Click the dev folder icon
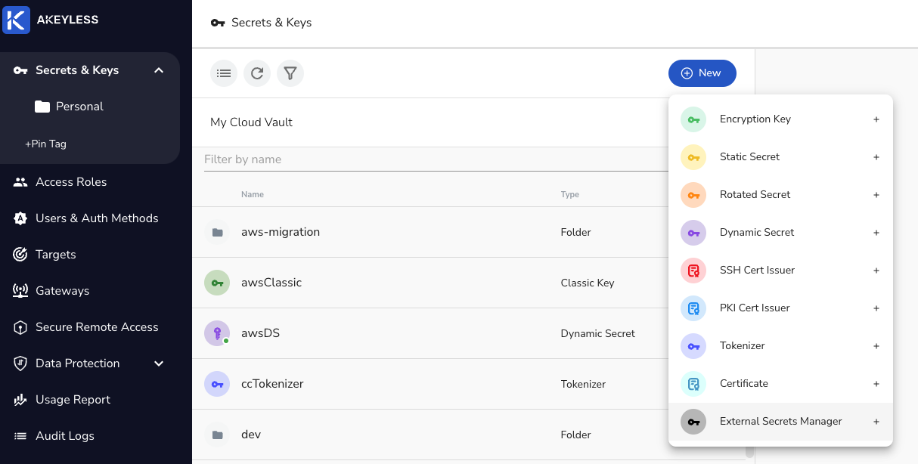Viewport: 918px width, 464px height. tap(217, 435)
